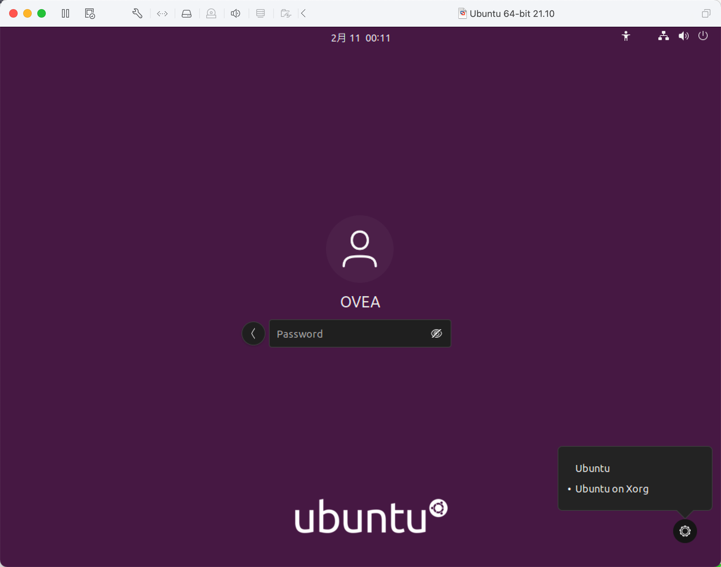721x567 pixels.
Task: Click the session gear button
Action: (x=685, y=531)
